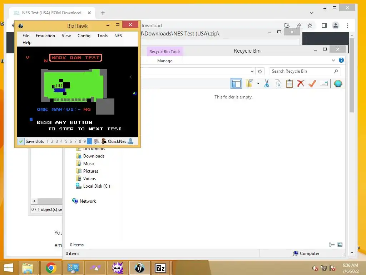
Task: Click Chrome's share page icon
Action: [298, 25]
